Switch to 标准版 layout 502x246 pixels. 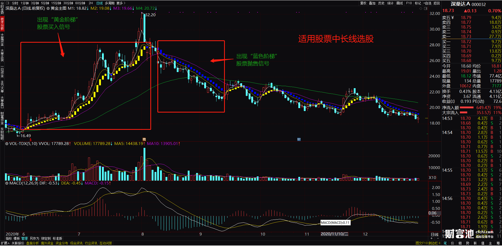[x=58, y=238]
